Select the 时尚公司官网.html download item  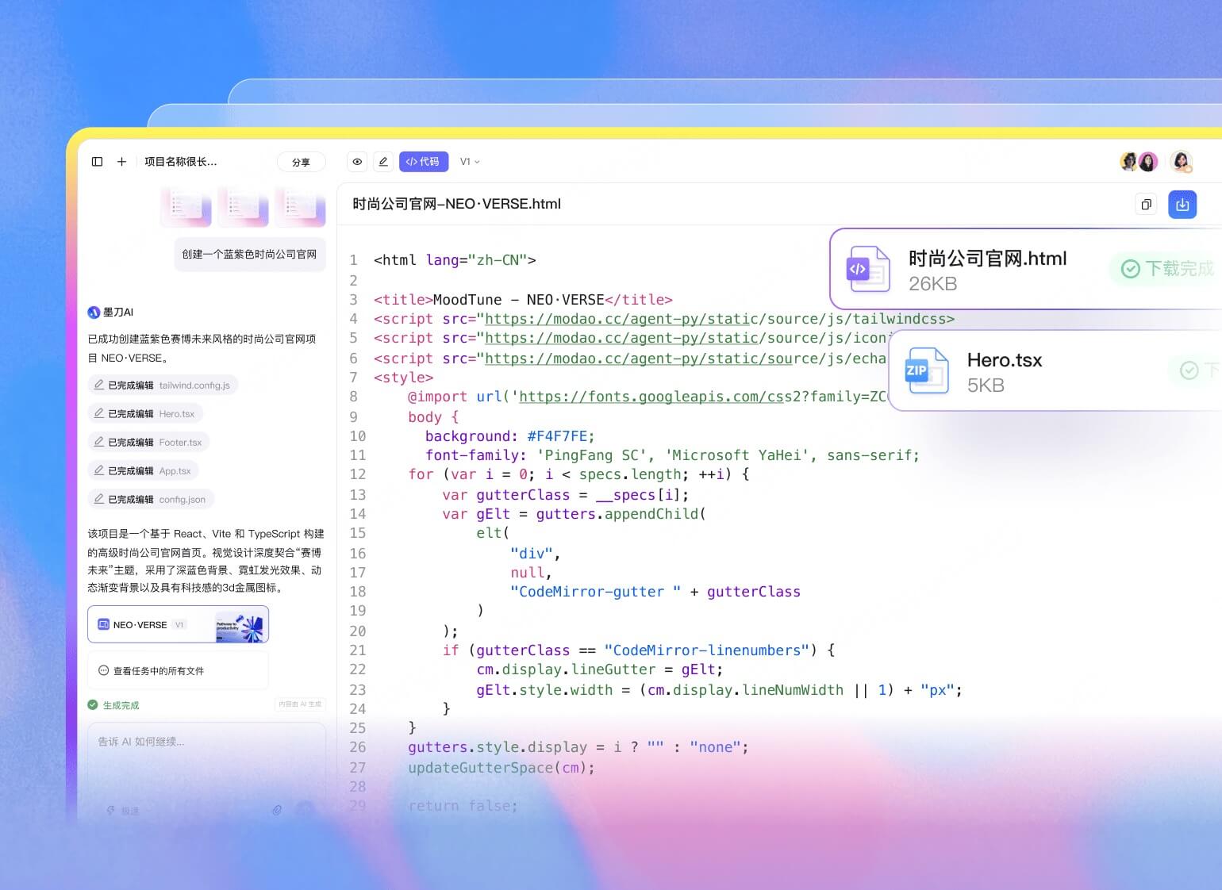(1025, 270)
